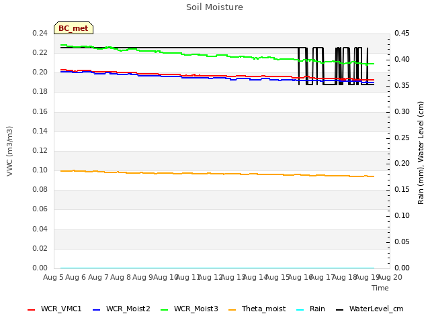Click the 0.24 left axis value
This screenshot has height=322, width=430.
tap(40, 33)
